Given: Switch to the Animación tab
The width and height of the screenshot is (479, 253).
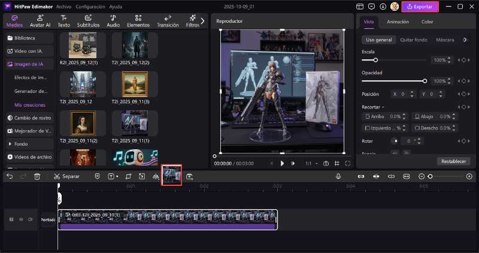Looking at the screenshot, I should point(398,22).
